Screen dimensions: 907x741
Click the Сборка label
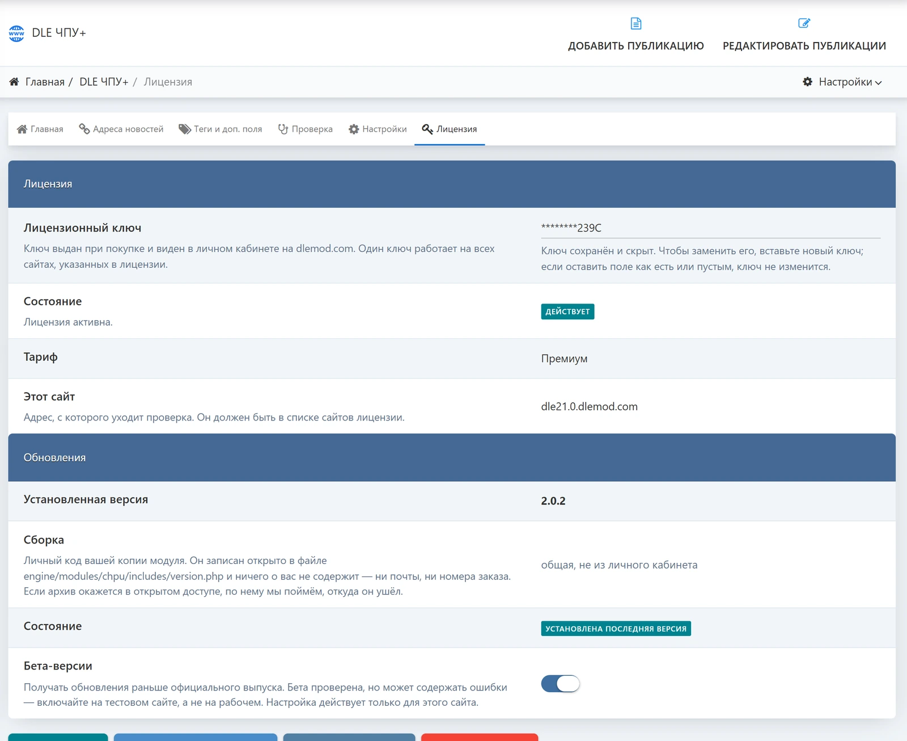pyautogui.click(x=44, y=540)
